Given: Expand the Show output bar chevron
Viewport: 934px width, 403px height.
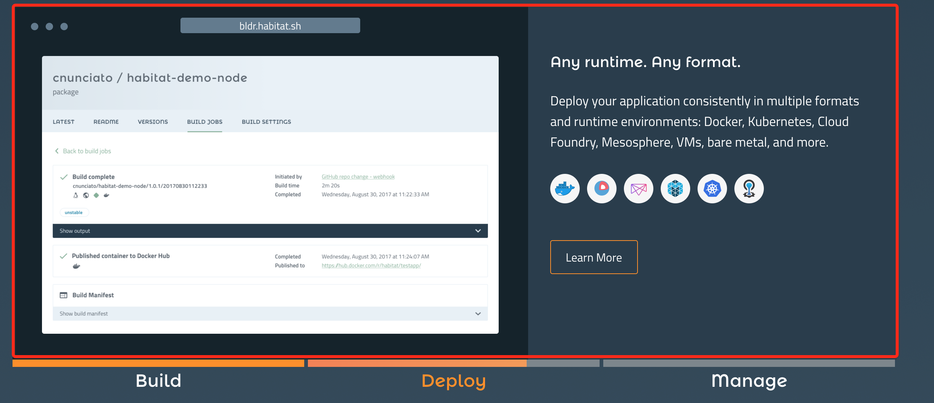Looking at the screenshot, I should tap(478, 231).
